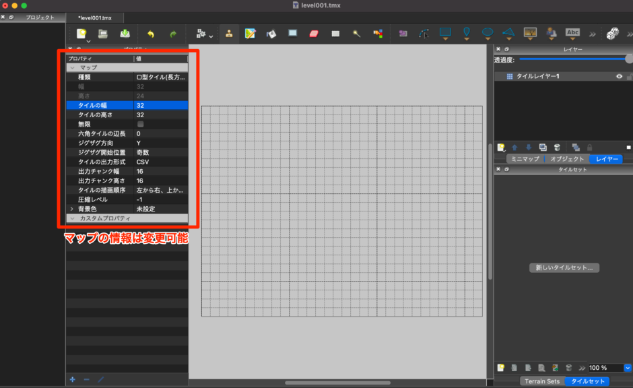This screenshot has width=633, height=388.
Task: Click the show/hide other layers icon
Action: tap(576, 148)
